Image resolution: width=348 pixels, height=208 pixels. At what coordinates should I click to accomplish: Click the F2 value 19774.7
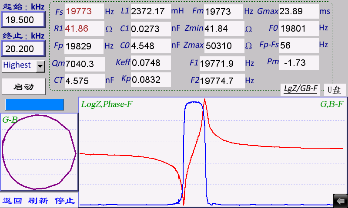click(x=222, y=81)
